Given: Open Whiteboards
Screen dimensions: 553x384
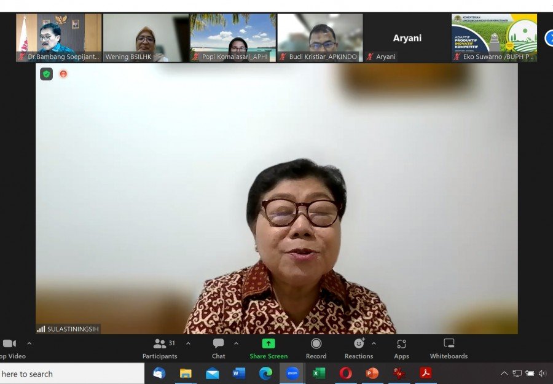Looking at the screenshot, I should point(449,348).
